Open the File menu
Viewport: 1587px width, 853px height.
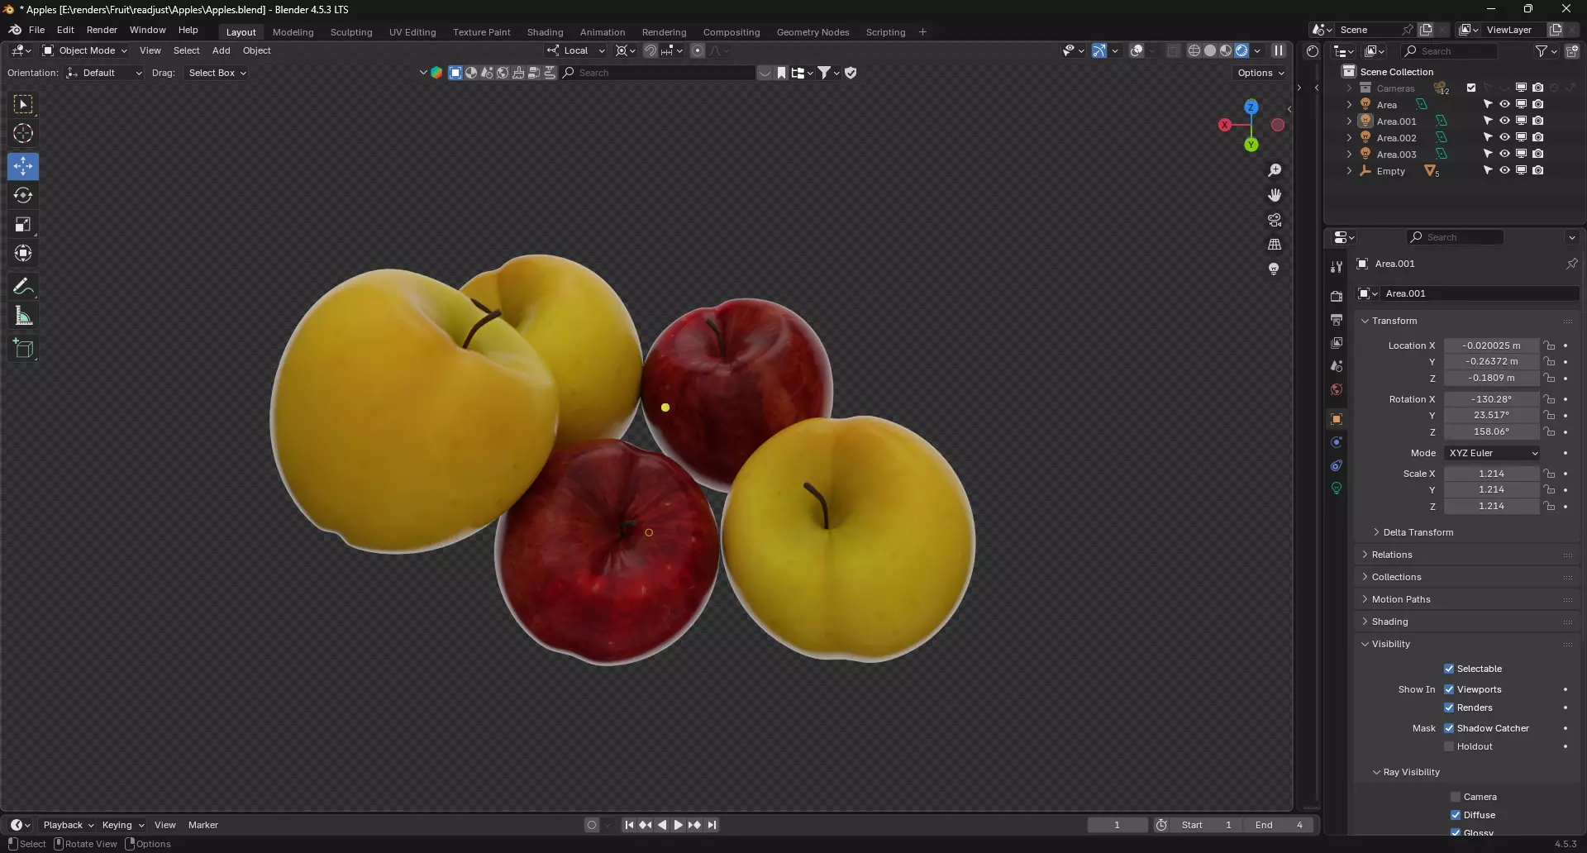36,30
